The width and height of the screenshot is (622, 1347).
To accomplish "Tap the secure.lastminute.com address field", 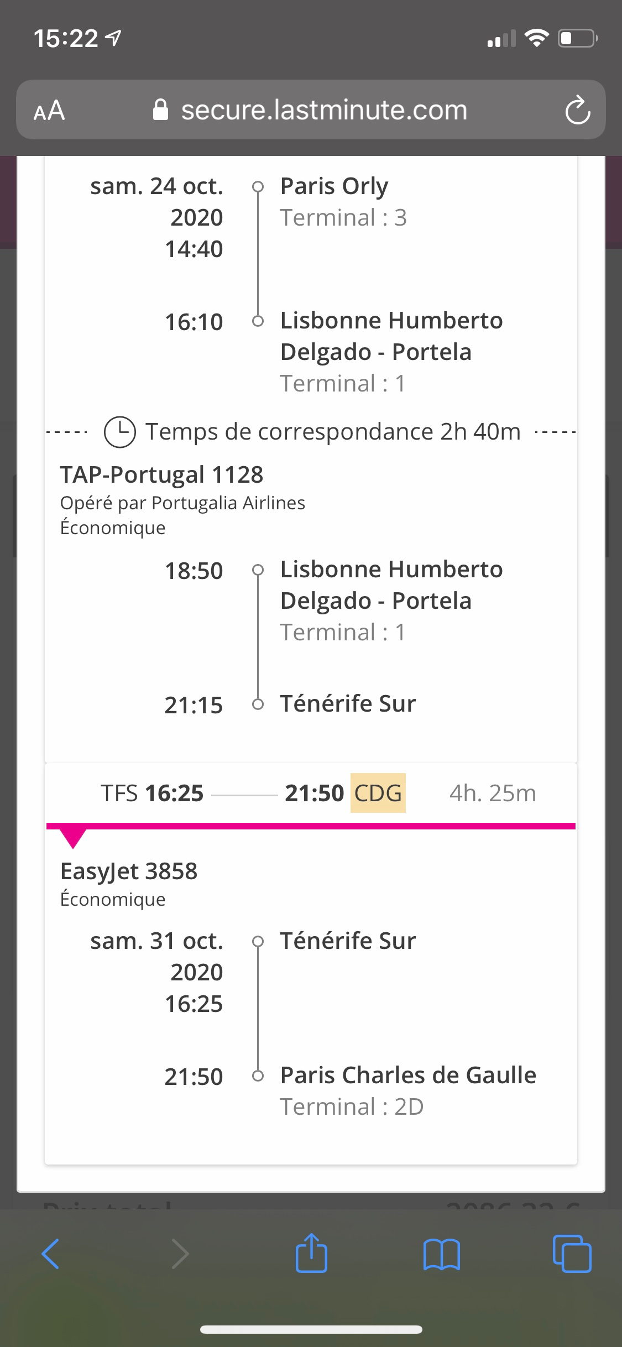I will (324, 109).
